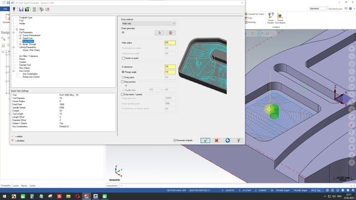Click the toolpath preview image in dialog
The image size is (356, 200).
tap(202, 66)
